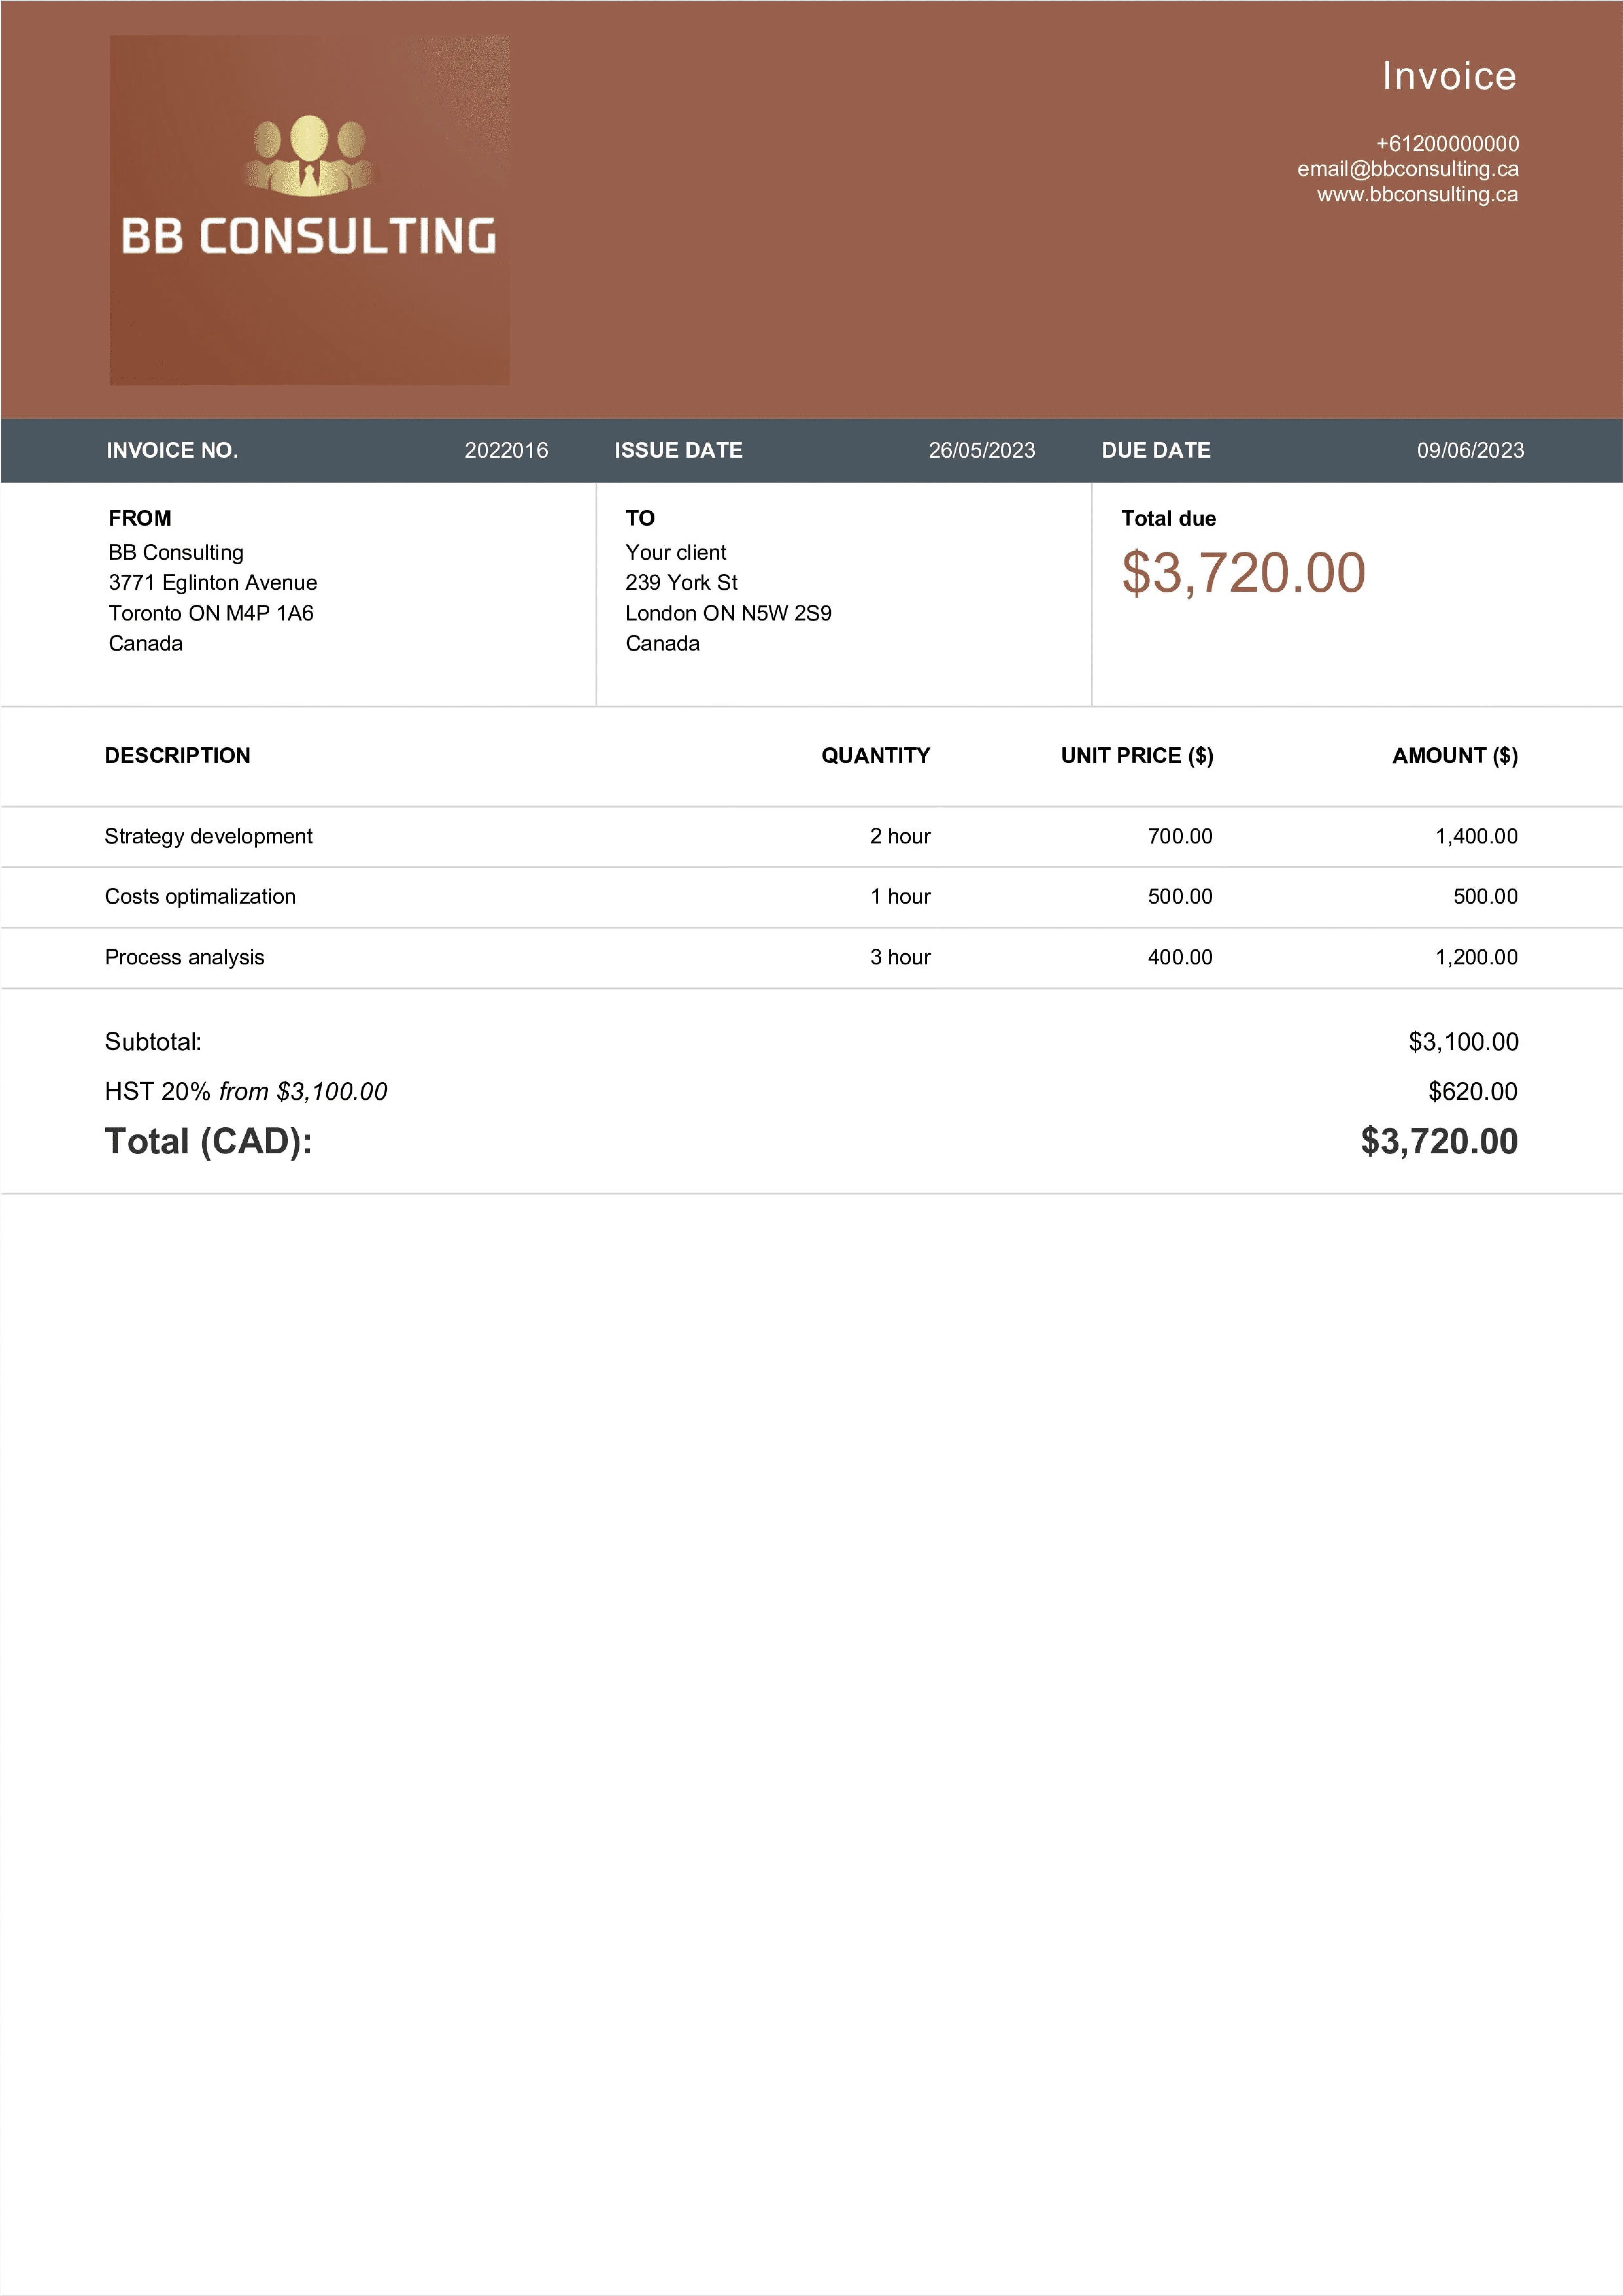1623x2296 pixels.
Task: Select the Strategy development line item
Action: pos(811,836)
